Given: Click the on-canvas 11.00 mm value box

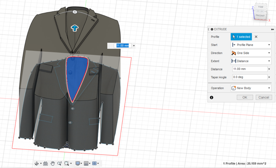Looking at the screenshot, I should click(122, 46).
